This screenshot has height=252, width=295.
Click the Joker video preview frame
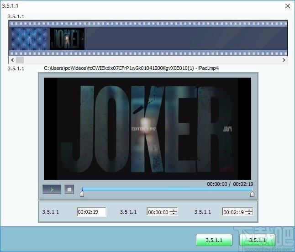pos(147,129)
